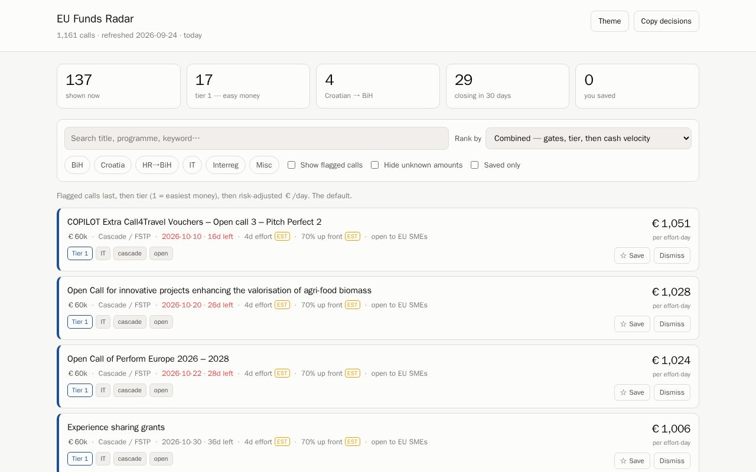
Task: Open Open Call of Perform Europe title
Action: (148, 359)
